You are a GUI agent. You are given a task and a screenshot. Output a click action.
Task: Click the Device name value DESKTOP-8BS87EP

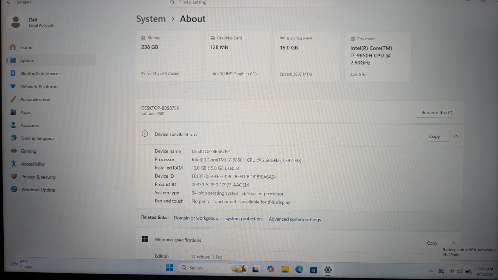click(x=211, y=152)
